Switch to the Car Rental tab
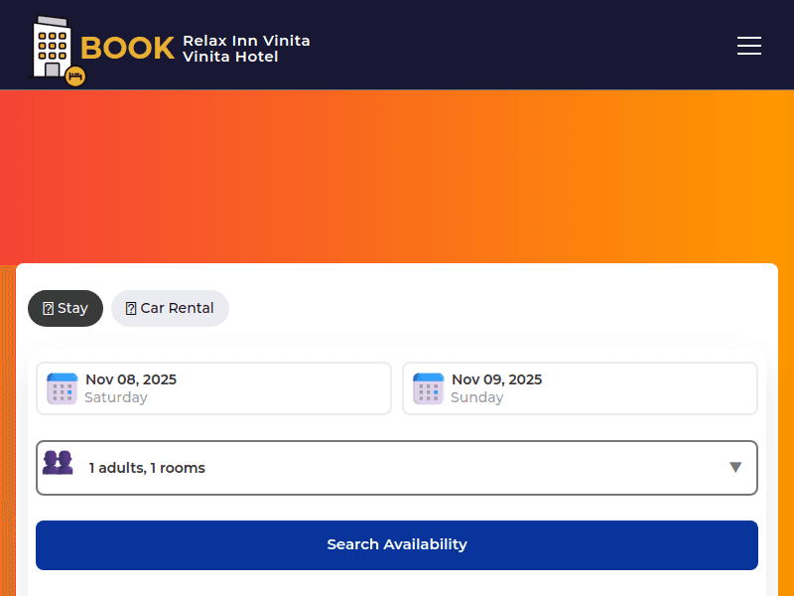Screen dimensions: 794x596 pos(170,308)
